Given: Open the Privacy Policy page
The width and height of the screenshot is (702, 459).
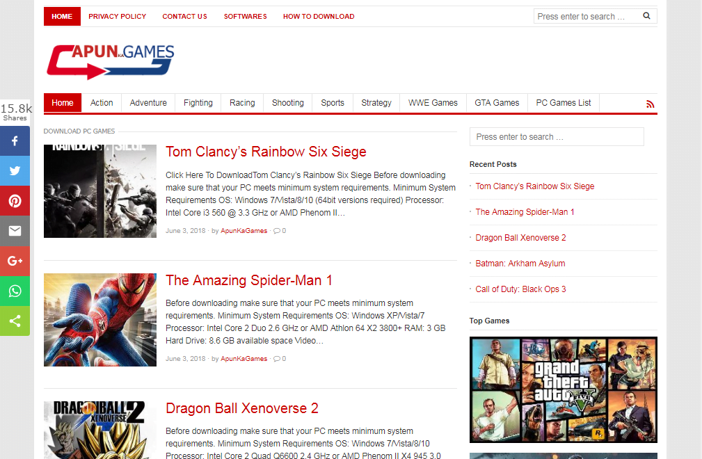Looking at the screenshot, I should 118,17.
